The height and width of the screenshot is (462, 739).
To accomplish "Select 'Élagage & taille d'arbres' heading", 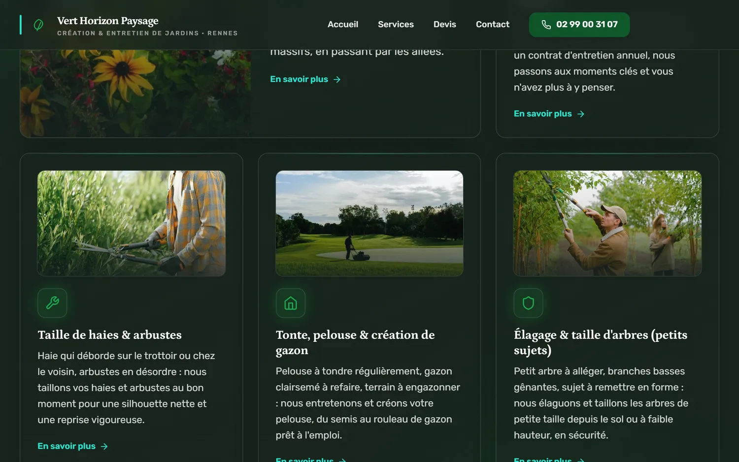I will 601,342.
